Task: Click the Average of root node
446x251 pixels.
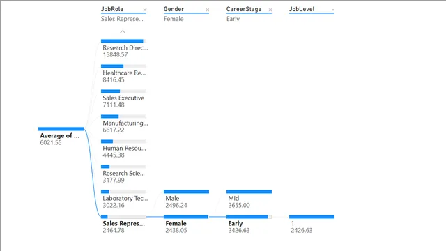Action: coord(61,137)
